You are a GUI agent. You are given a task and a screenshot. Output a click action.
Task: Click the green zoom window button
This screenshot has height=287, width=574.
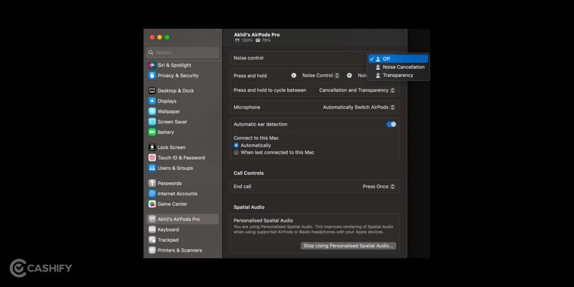167,38
